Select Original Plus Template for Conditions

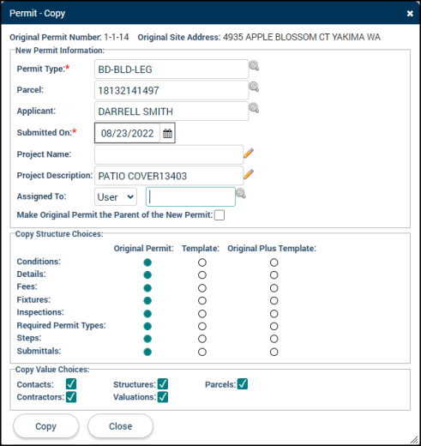(274, 262)
